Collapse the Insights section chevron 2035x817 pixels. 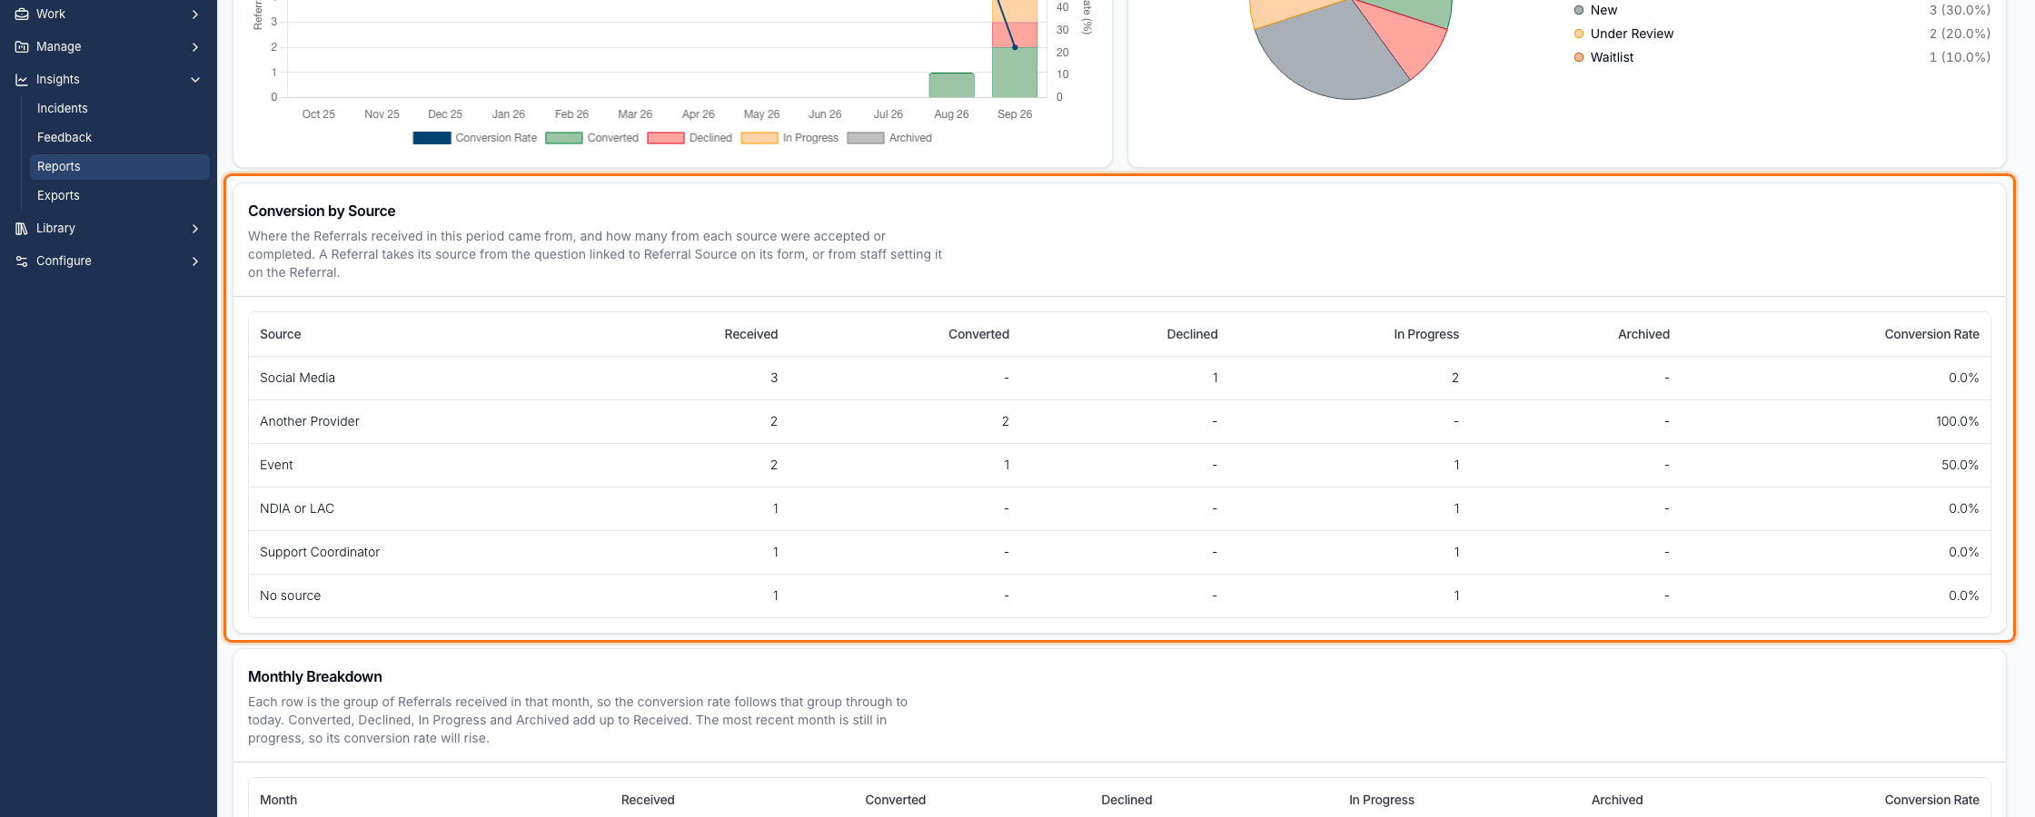[x=195, y=79]
